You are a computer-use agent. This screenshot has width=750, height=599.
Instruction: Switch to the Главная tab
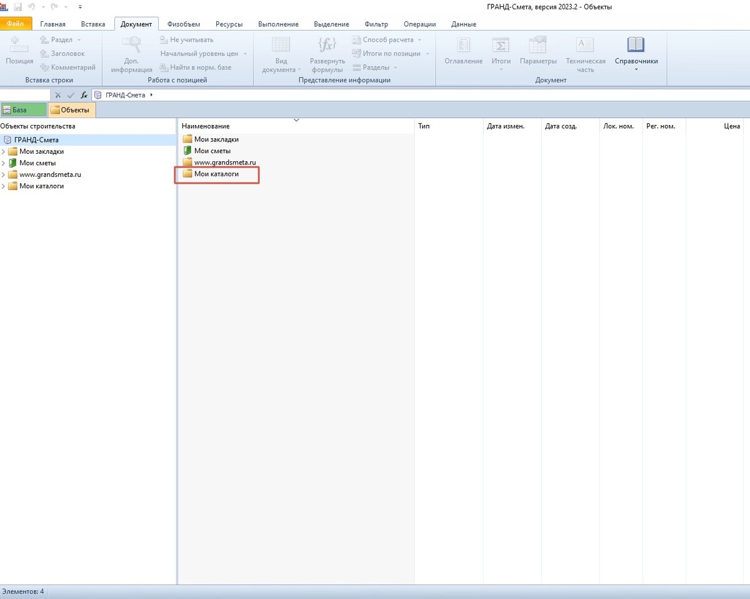coord(52,24)
